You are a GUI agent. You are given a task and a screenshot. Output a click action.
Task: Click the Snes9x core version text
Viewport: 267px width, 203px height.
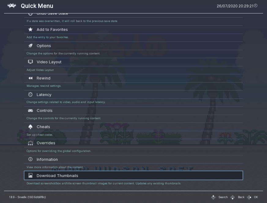pyautogui.click(x=28, y=197)
